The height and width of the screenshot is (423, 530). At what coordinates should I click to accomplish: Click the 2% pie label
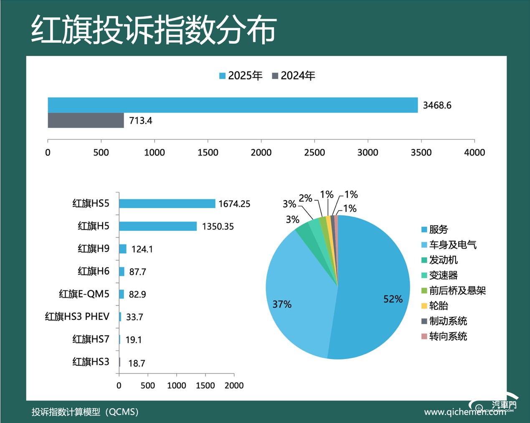point(306,198)
